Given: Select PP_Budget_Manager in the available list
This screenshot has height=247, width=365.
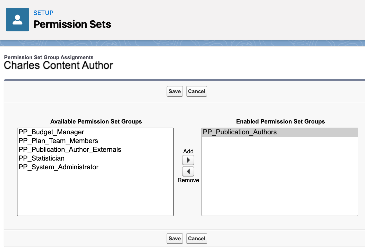Looking at the screenshot, I should (x=51, y=132).
